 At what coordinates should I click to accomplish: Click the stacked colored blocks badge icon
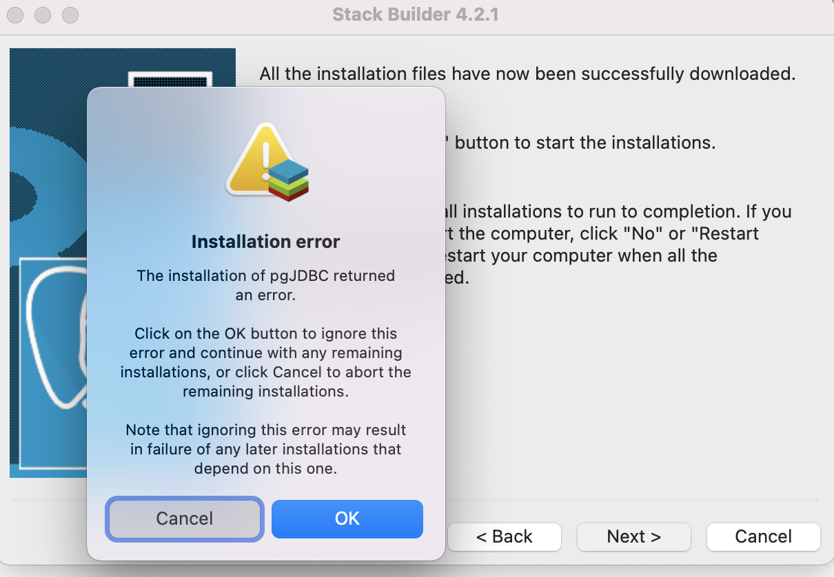pyautogui.click(x=288, y=180)
